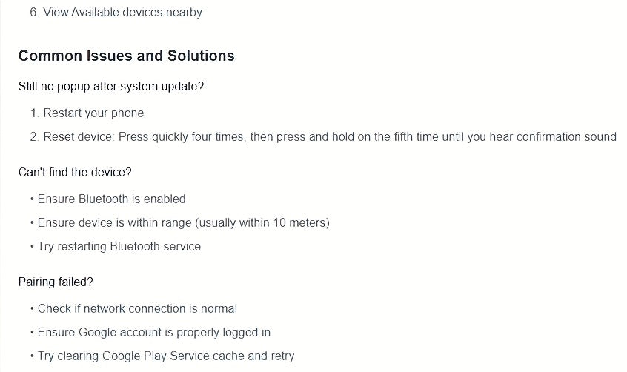Click the list number '6.' before View

(35, 13)
